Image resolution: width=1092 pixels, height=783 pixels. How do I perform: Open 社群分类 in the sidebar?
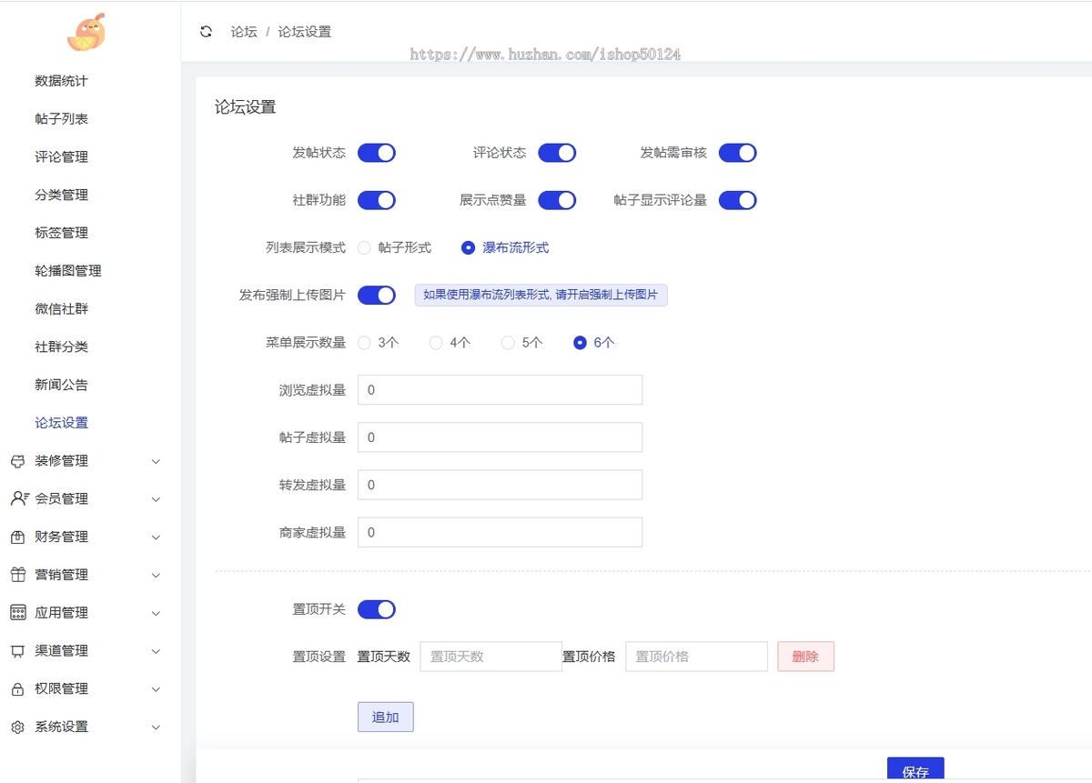pos(61,347)
